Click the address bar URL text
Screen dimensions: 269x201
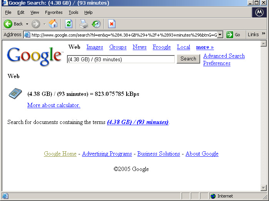(x=124, y=35)
